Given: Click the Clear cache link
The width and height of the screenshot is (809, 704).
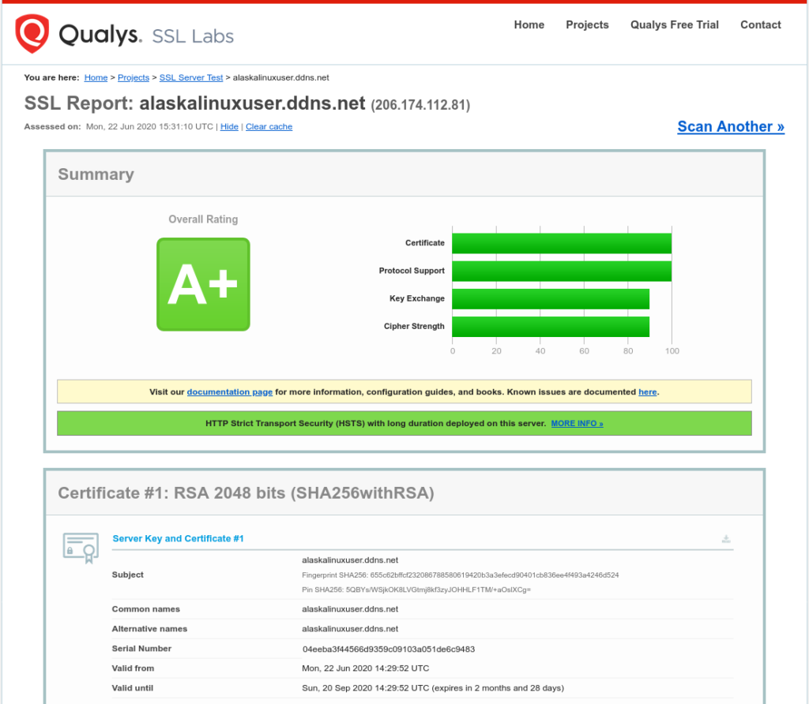Looking at the screenshot, I should pos(269,126).
